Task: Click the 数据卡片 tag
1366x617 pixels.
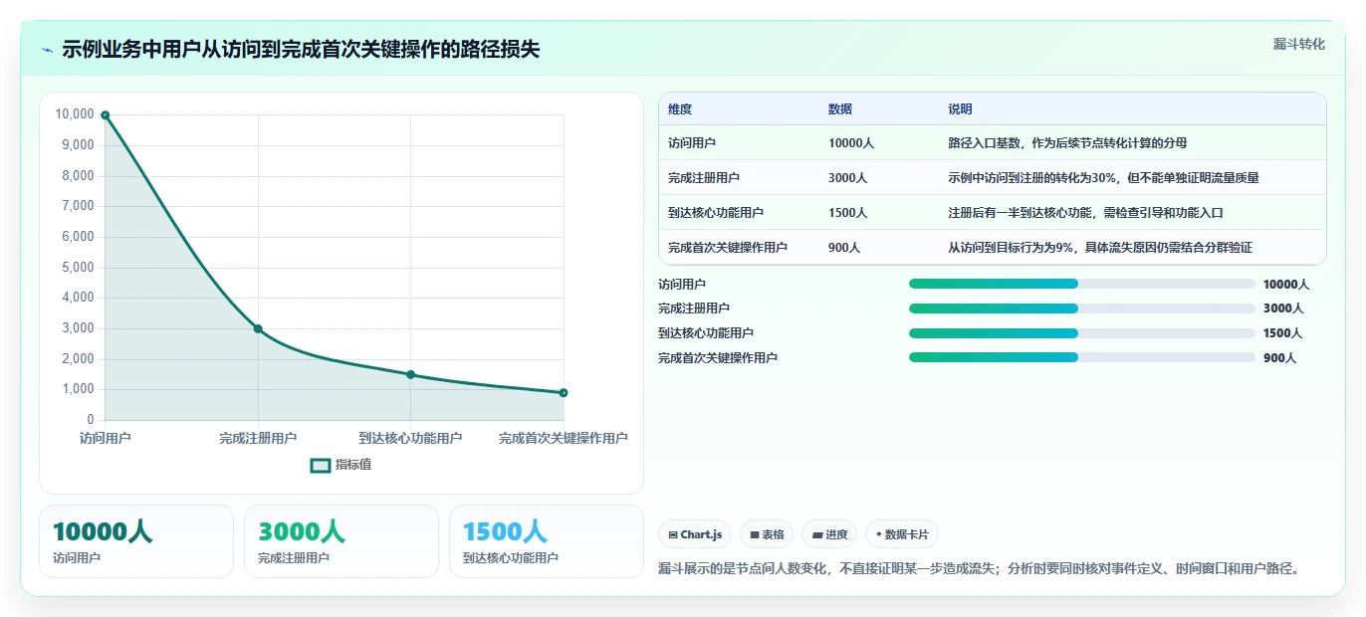Action: point(902,534)
